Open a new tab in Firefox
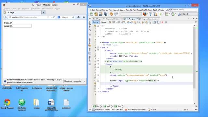This screenshot has height=117, width=208. [43, 12]
